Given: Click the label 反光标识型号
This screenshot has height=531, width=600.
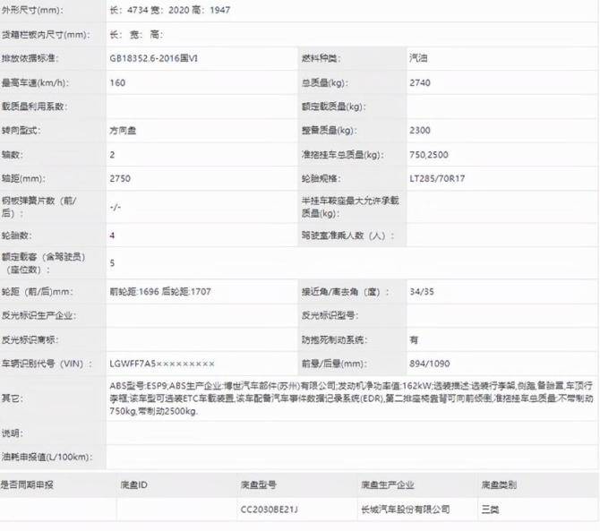Looking at the screenshot, I should coord(330,315).
